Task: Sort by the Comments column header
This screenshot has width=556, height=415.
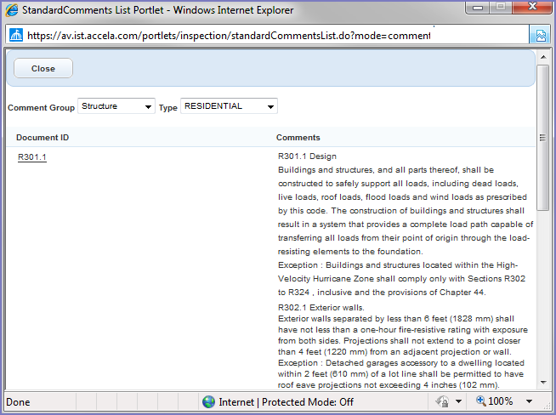Action: point(298,137)
